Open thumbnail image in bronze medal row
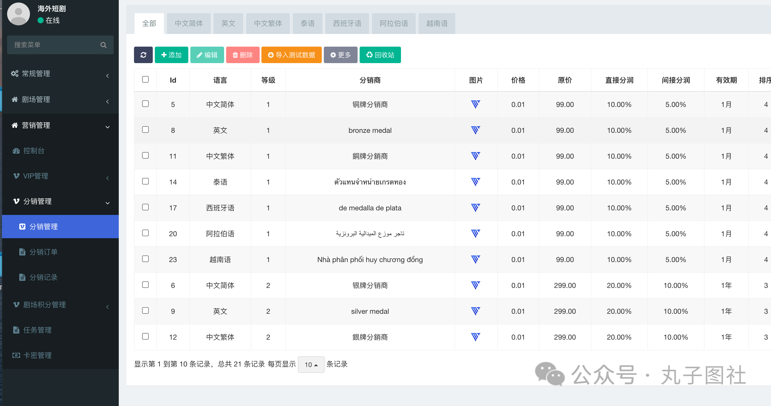The image size is (771, 406). 475,130
